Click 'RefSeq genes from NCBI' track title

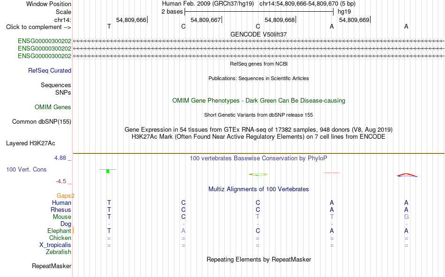(x=259, y=64)
